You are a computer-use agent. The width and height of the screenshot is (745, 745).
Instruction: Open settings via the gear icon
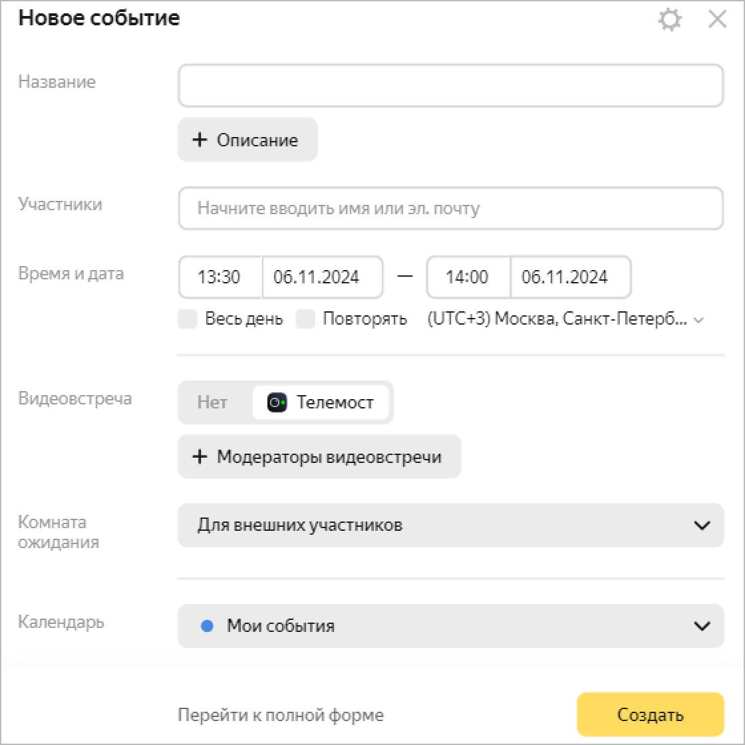coord(670,20)
